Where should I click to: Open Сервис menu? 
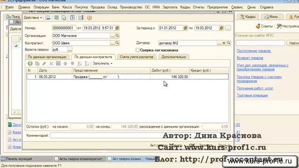[x=237, y=7]
